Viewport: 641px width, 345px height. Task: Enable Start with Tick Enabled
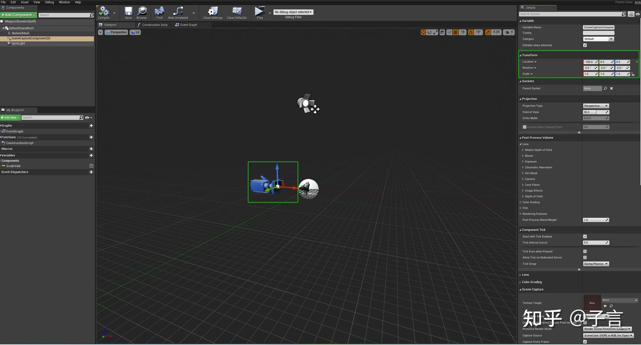click(585, 236)
